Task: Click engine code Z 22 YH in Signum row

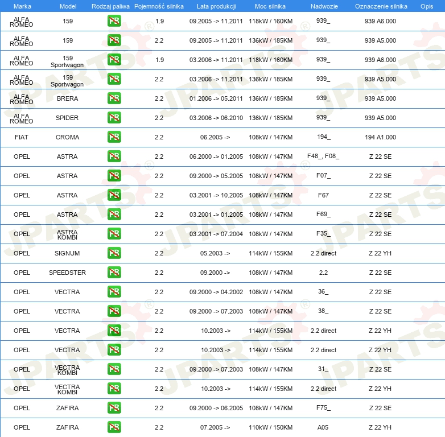Action: pos(380,253)
